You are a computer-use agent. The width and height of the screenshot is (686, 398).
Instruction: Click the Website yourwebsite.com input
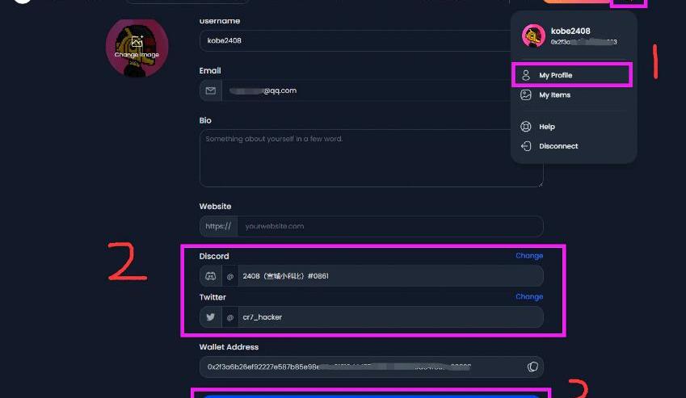390,226
